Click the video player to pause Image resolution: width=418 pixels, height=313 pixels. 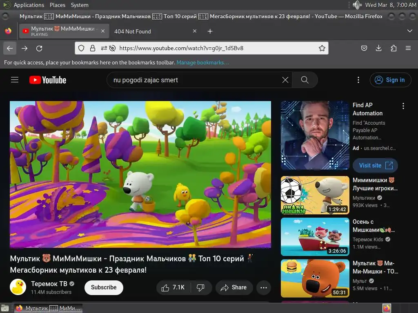click(x=140, y=174)
